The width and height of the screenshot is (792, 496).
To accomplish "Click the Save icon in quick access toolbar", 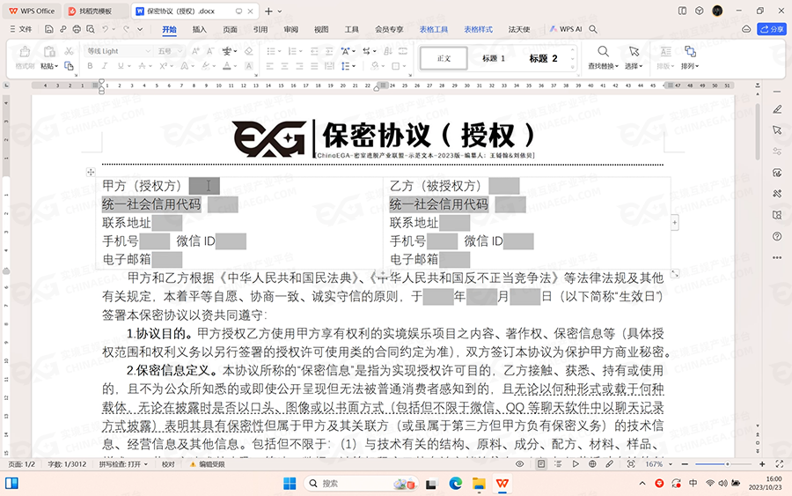I will click(48, 29).
